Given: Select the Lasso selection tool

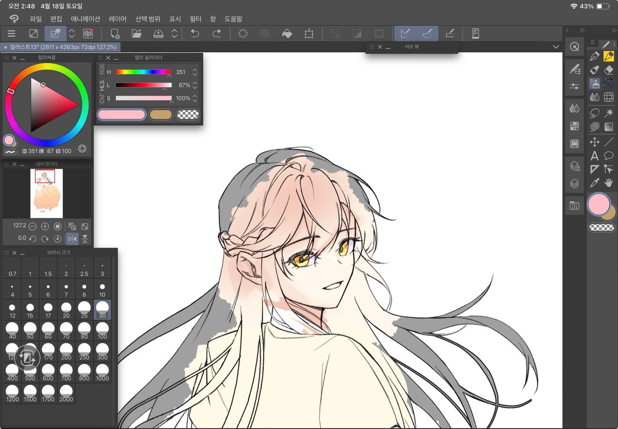Looking at the screenshot, I should (x=594, y=113).
